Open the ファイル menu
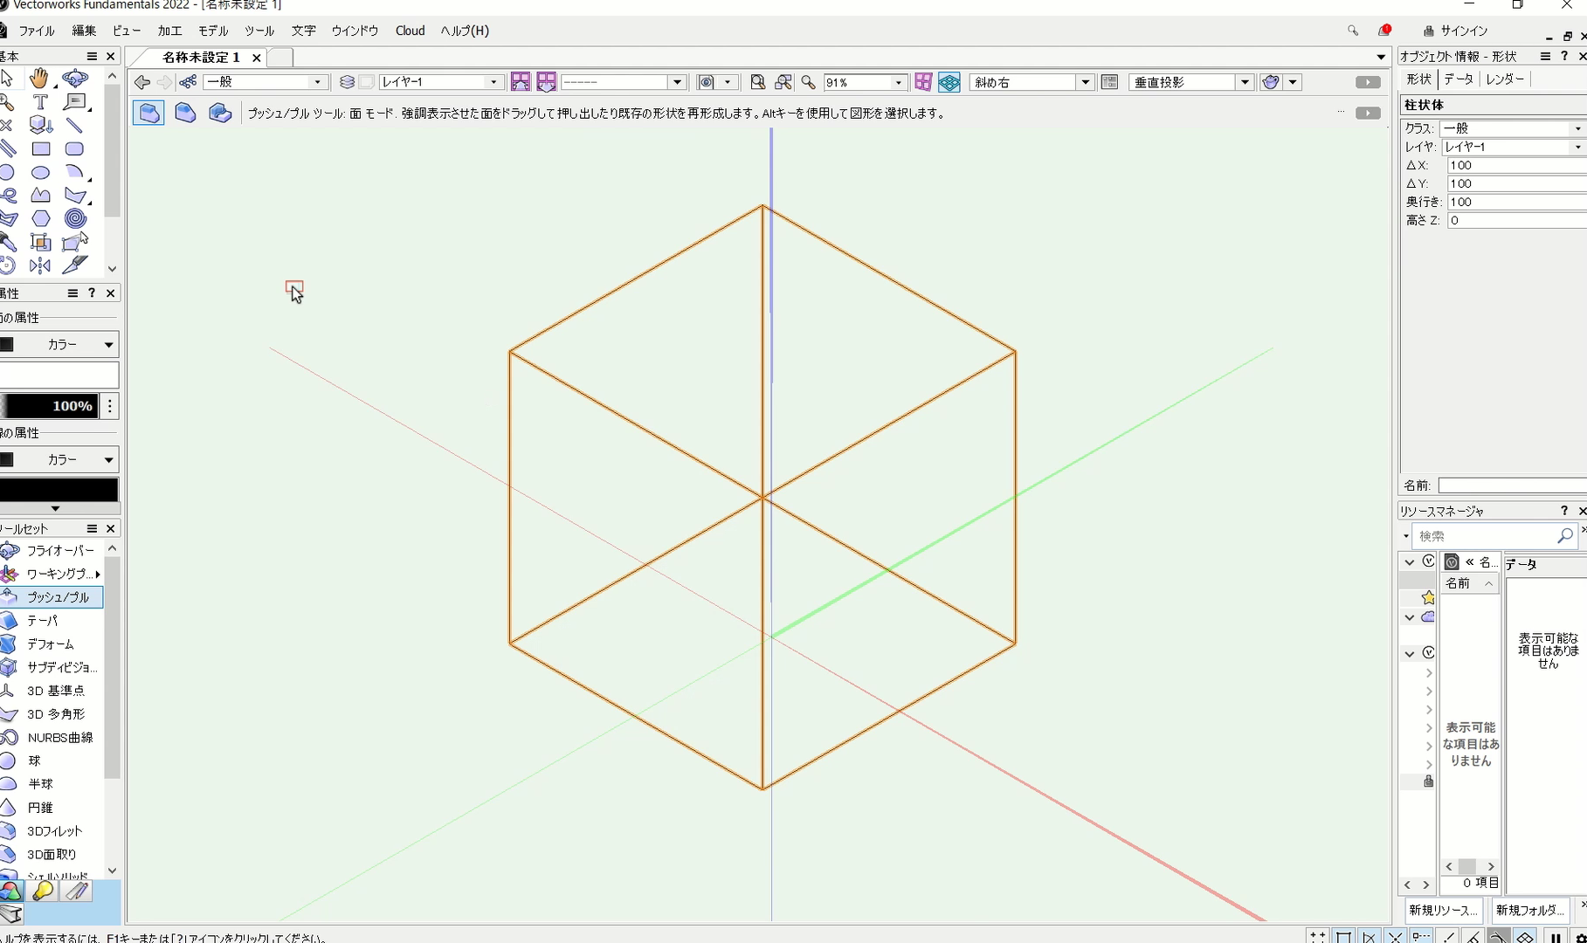Viewport: 1587px width, 943px height. [37, 31]
